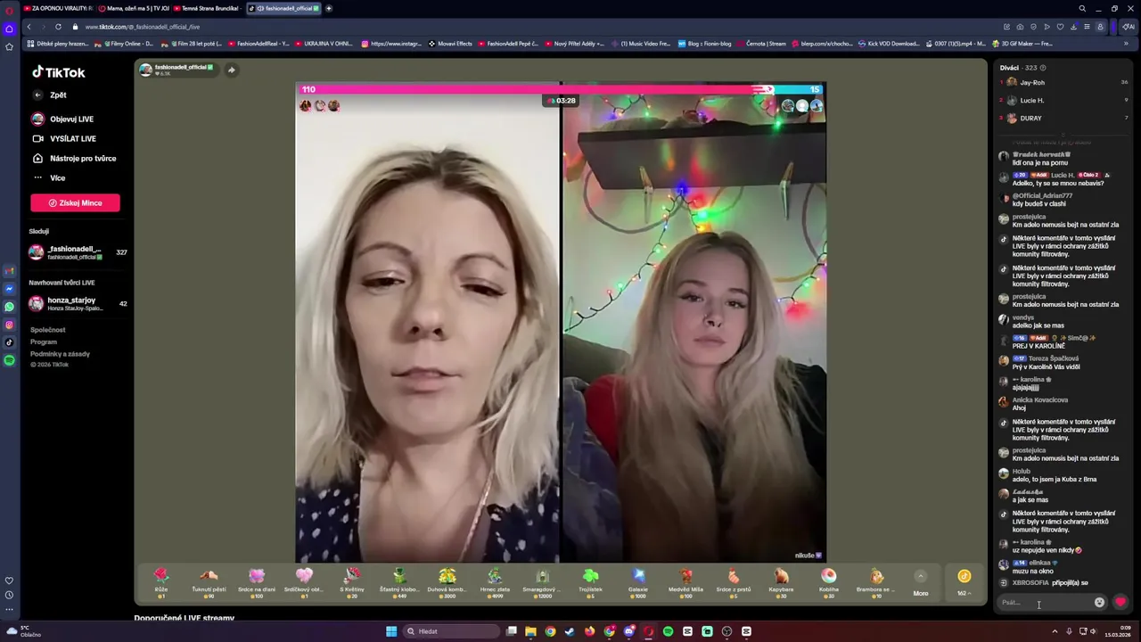This screenshot has height=642, width=1141.
Task: Send the Galaxie gift
Action: click(638, 582)
